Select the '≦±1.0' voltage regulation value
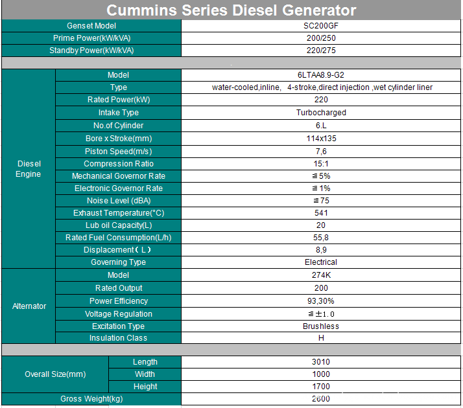This screenshot has height=408, width=463. point(321,314)
